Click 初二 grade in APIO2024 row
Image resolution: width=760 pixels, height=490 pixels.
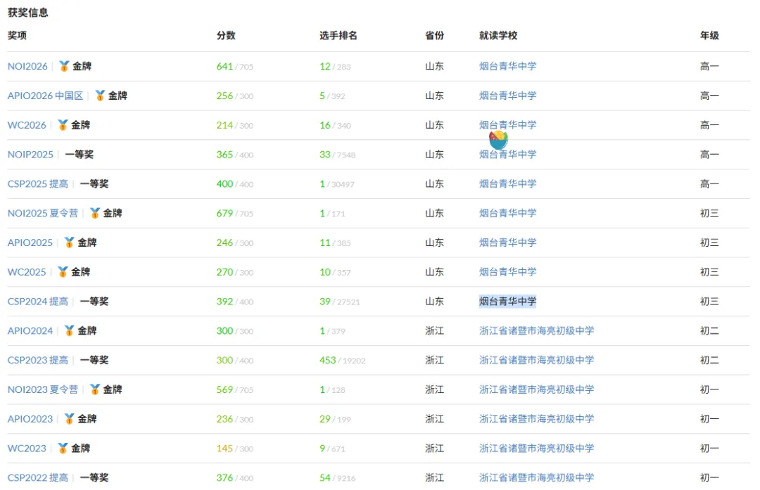tap(709, 330)
